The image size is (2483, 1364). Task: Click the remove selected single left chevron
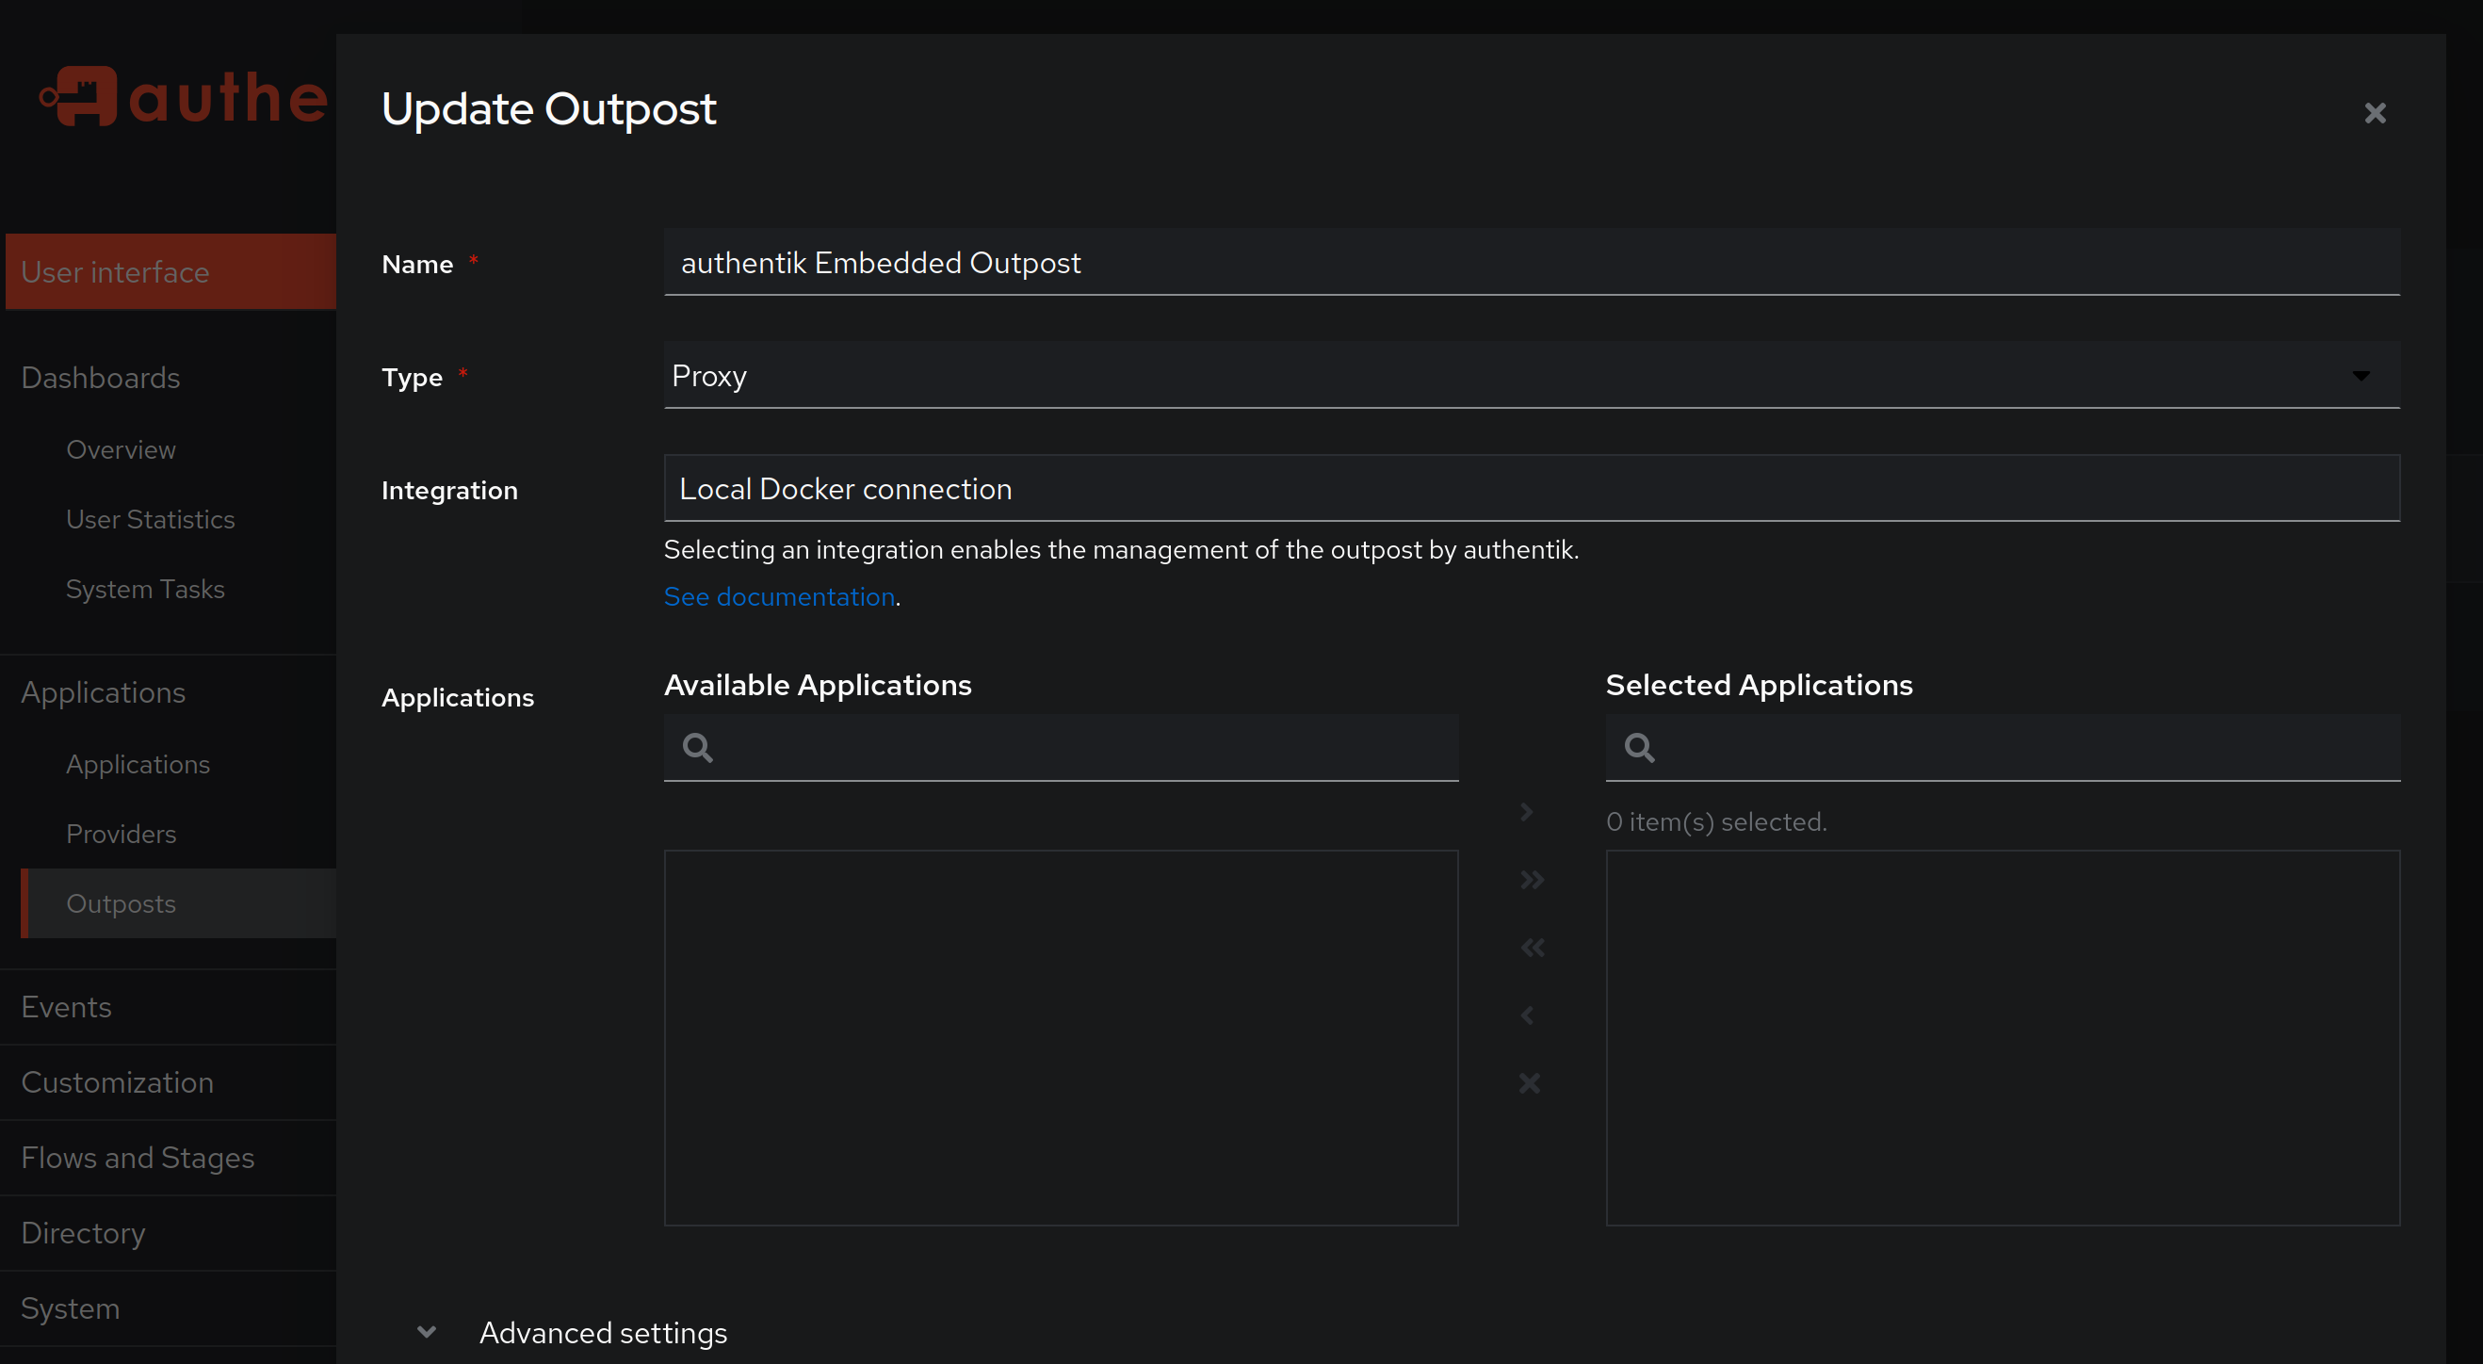coord(1527,1015)
